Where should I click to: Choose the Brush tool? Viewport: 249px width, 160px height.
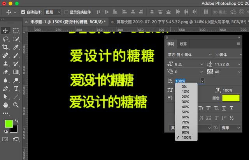tap(16, 55)
